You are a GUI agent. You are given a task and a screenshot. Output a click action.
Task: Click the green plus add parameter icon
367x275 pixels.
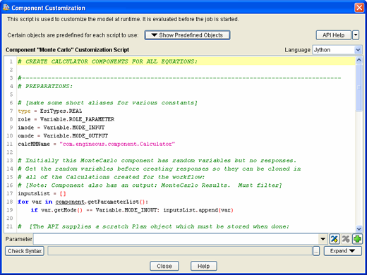coord(357,239)
